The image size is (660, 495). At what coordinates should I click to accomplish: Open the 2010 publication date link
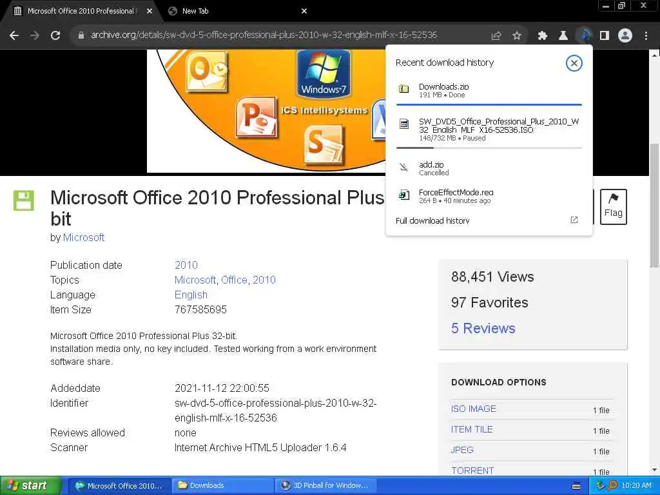pyautogui.click(x=186, y=265)
